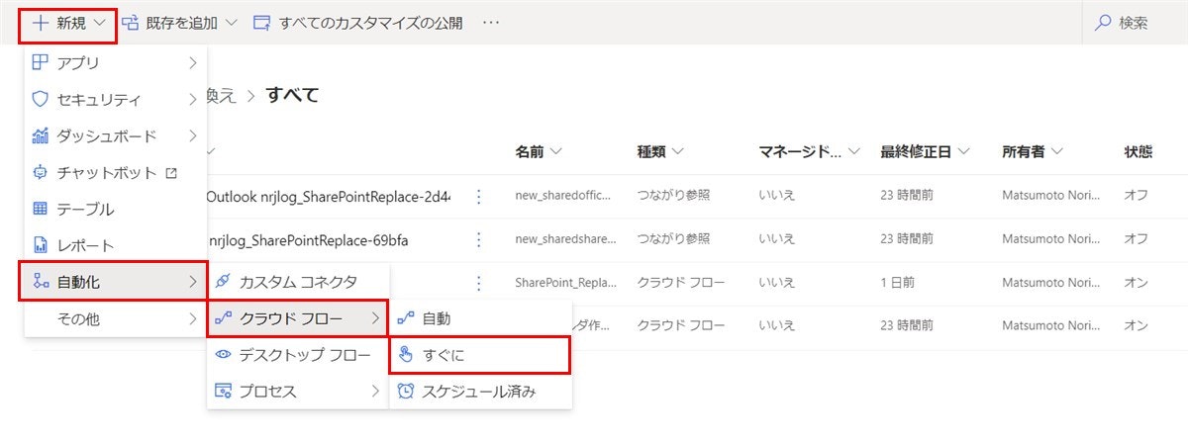Open more options for Outlook nrjlog row
The image size is (1188, 443).
(479, 196)
